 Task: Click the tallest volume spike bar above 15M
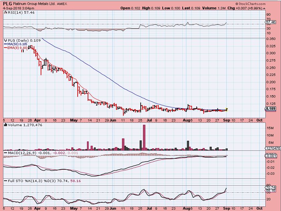pyautogui.click(x=144, y=137)
